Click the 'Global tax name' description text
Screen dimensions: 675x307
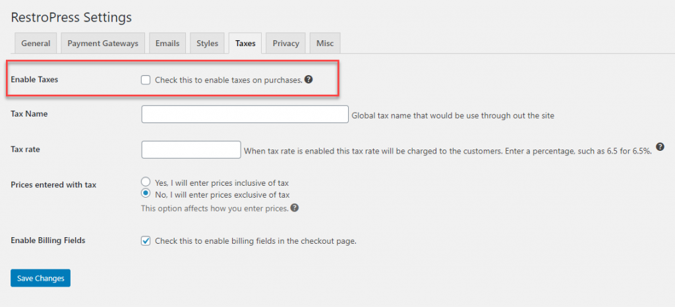(x=453, y=116)
